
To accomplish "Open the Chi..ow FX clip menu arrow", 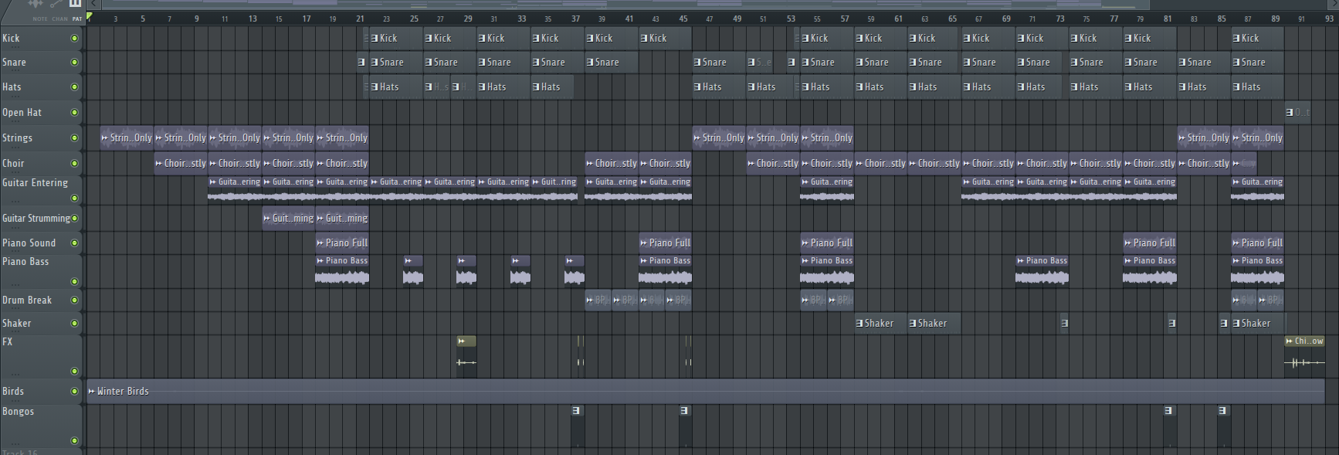I will [1289, 341].
